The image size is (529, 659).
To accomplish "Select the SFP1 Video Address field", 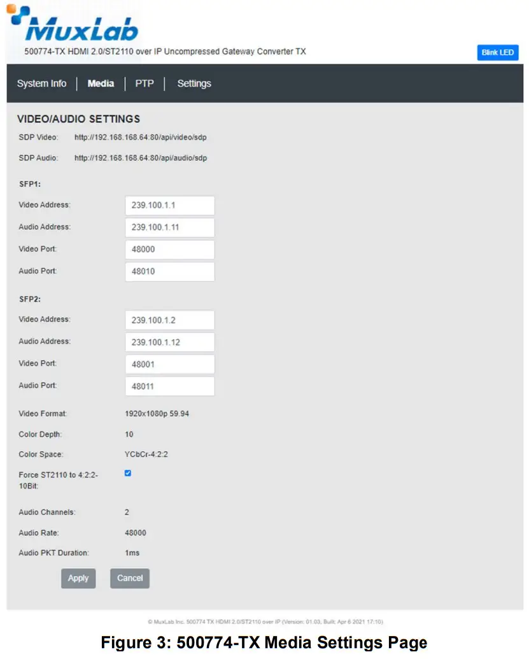I will (169, 205).
